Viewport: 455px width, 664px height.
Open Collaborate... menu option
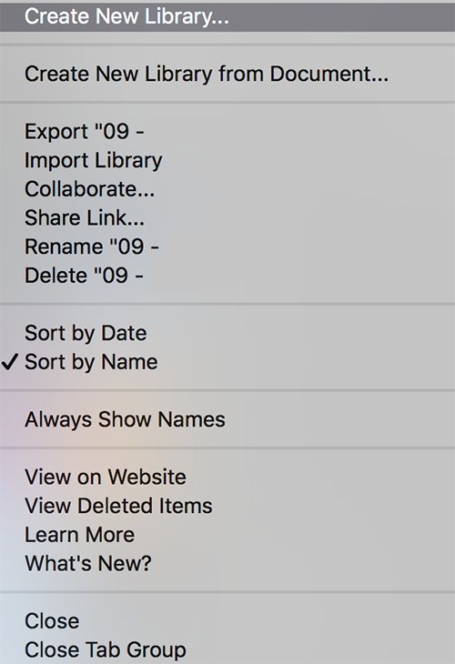[x=227, y=189]
